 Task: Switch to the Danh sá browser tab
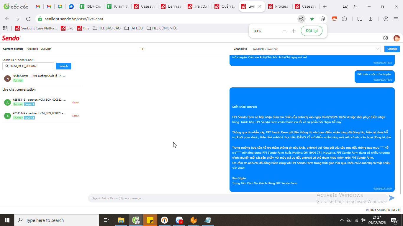171,6
